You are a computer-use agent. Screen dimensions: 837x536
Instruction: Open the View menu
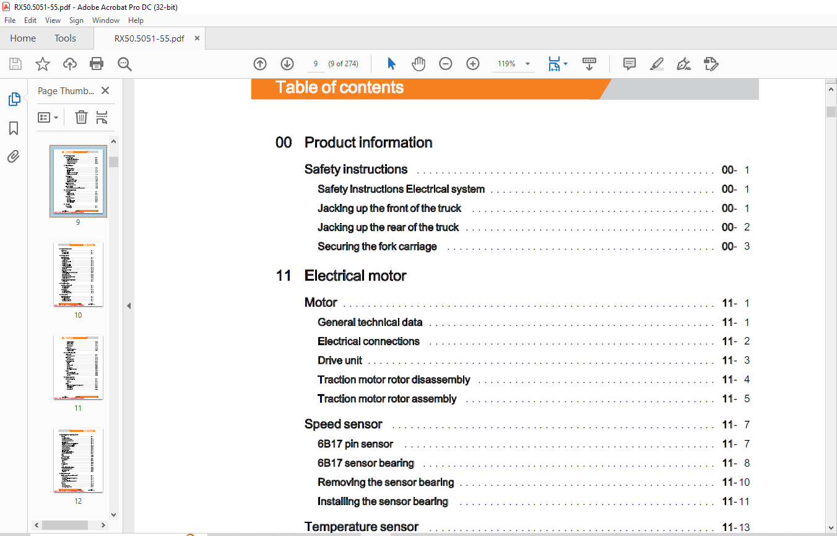pos(53,20)
